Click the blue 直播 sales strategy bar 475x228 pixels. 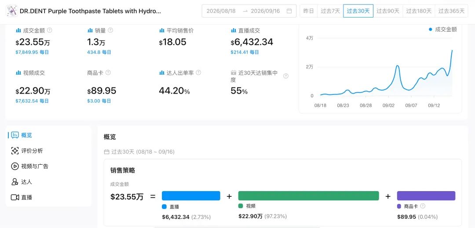click(x=191, y=195)
